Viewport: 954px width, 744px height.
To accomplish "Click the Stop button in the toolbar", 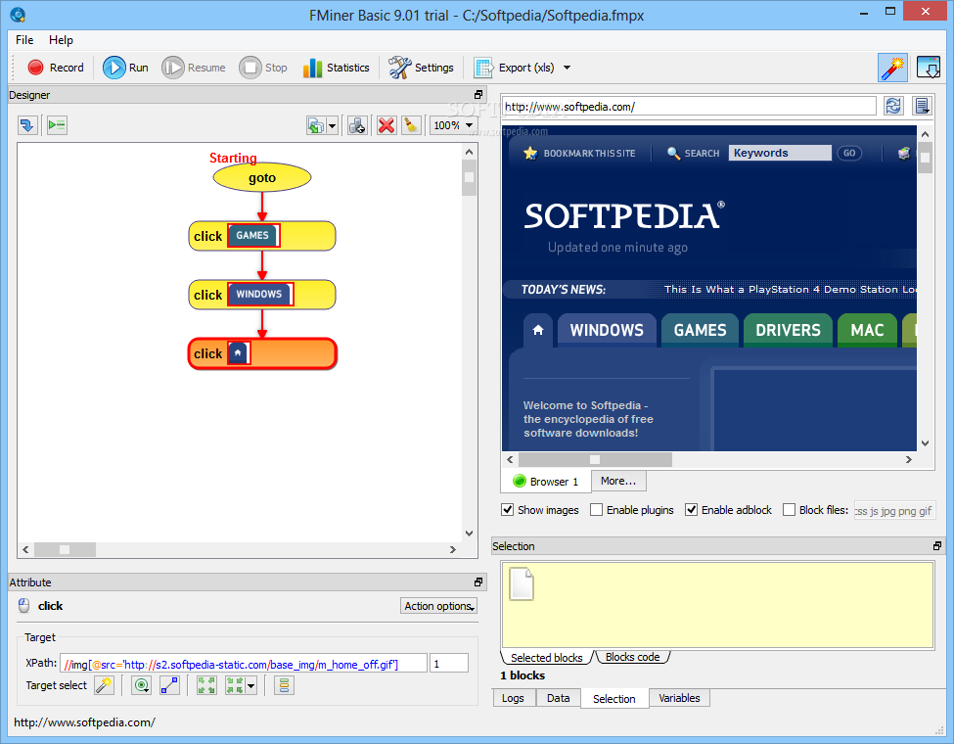I will [263, 68].
